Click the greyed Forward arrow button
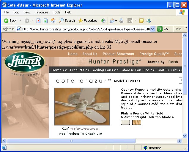This screenshot has width=189, height=152. 27,21
